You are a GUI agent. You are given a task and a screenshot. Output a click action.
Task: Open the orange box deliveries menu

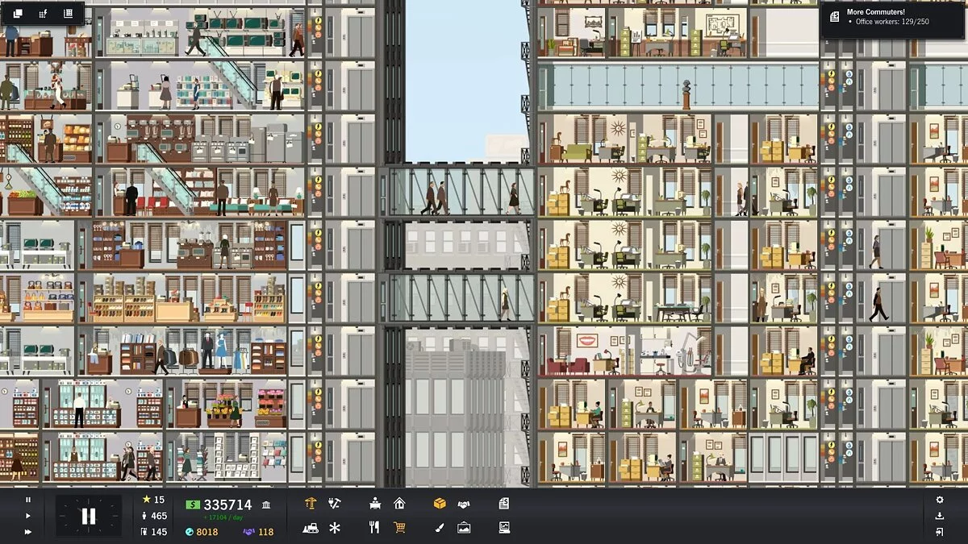[440, 504]
